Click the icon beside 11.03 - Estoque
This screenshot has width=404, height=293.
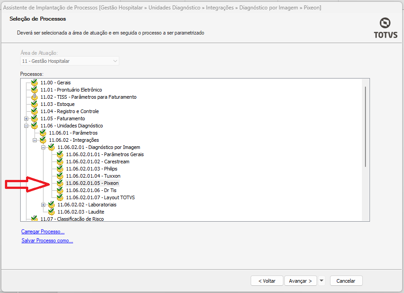click(34, 104)
